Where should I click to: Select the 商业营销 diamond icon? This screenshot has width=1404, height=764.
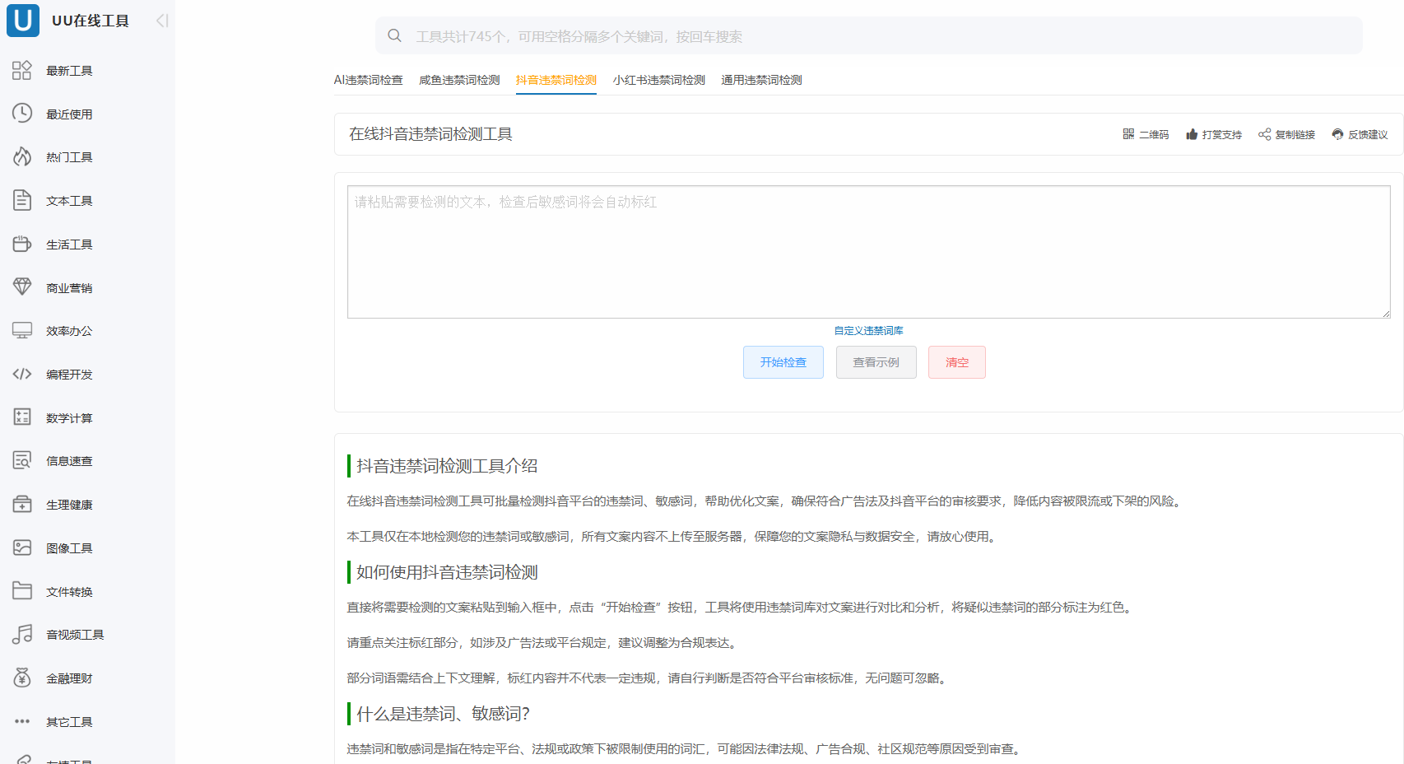click(x=22, y=287)
